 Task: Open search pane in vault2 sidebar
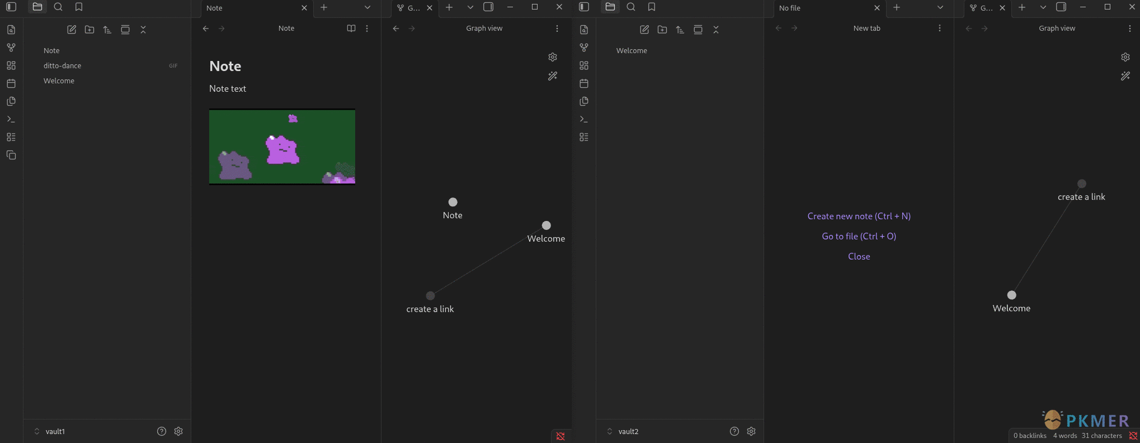[631, 7]
